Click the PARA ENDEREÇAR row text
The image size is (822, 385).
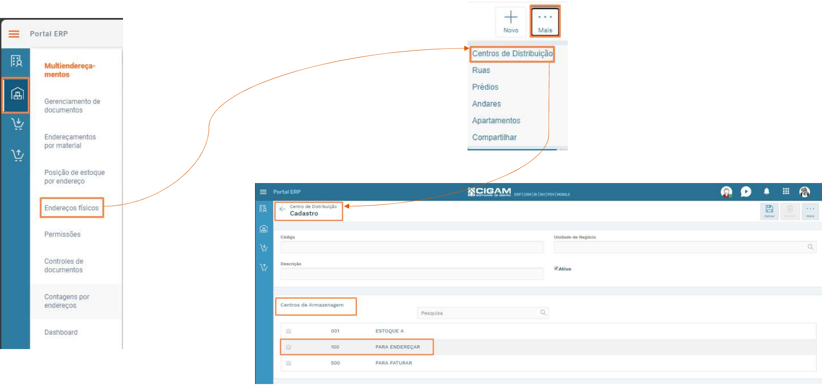398,347
